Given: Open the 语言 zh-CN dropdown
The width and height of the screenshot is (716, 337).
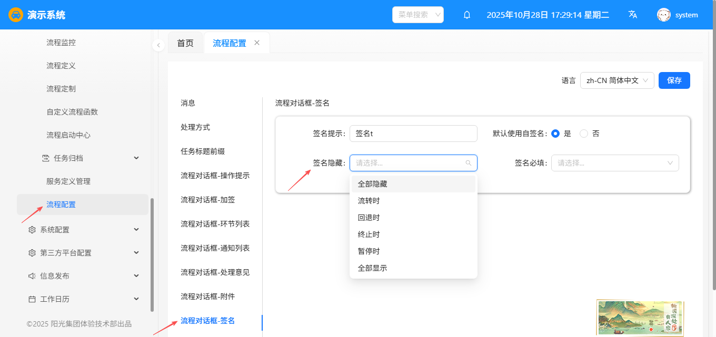Looking at the screenshot, I should 616,80.
